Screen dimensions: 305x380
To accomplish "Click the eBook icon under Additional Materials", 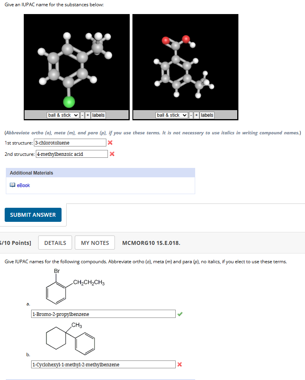I will click(x=12, y=184).
